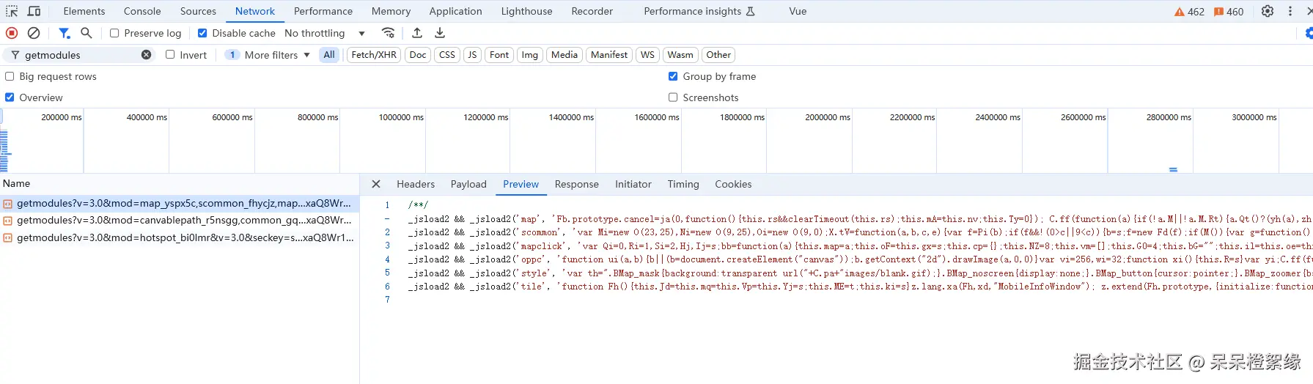Open network conditions wifi icon
Image resolution: width=1313 pixels, height=384 pixels.
389,33
